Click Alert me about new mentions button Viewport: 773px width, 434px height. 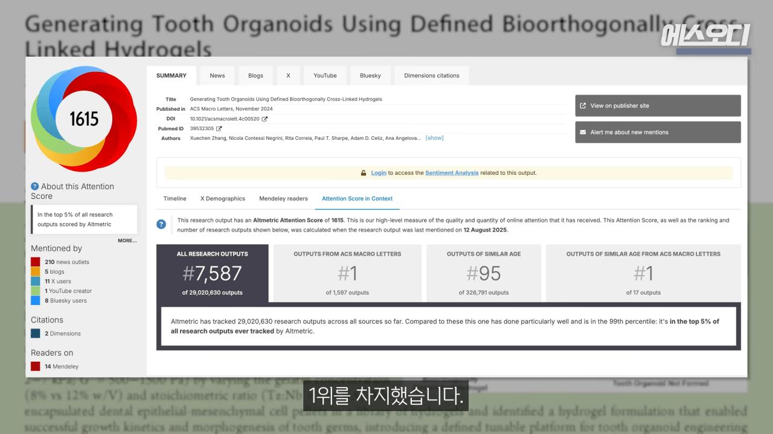click(x=658, y=132)
